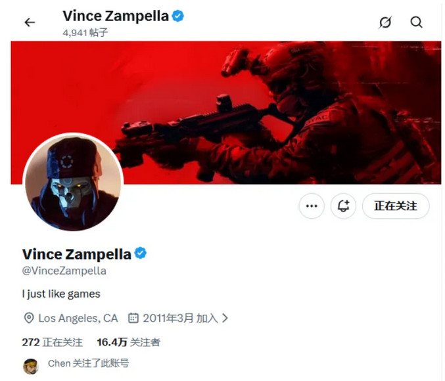Viewport: 445px width, 381px height.
Task: Click the 正在关注 following button
Action: tap(396, 206)
